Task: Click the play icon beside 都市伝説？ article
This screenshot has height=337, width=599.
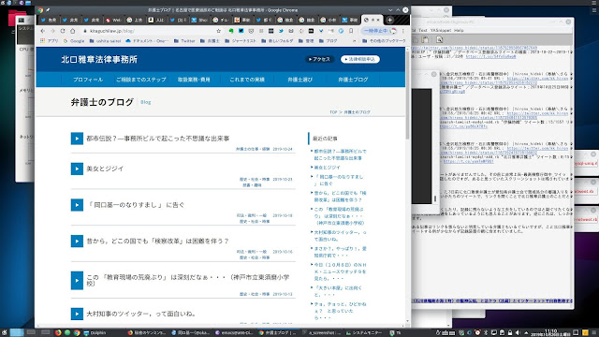Action: pyautogui.click(x=77, y=139)
